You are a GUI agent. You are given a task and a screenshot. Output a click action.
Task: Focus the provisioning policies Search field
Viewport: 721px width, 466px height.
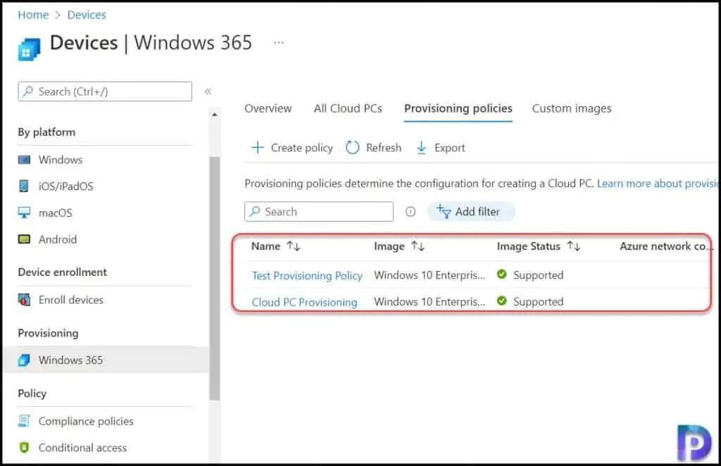[x=319, y=211]
